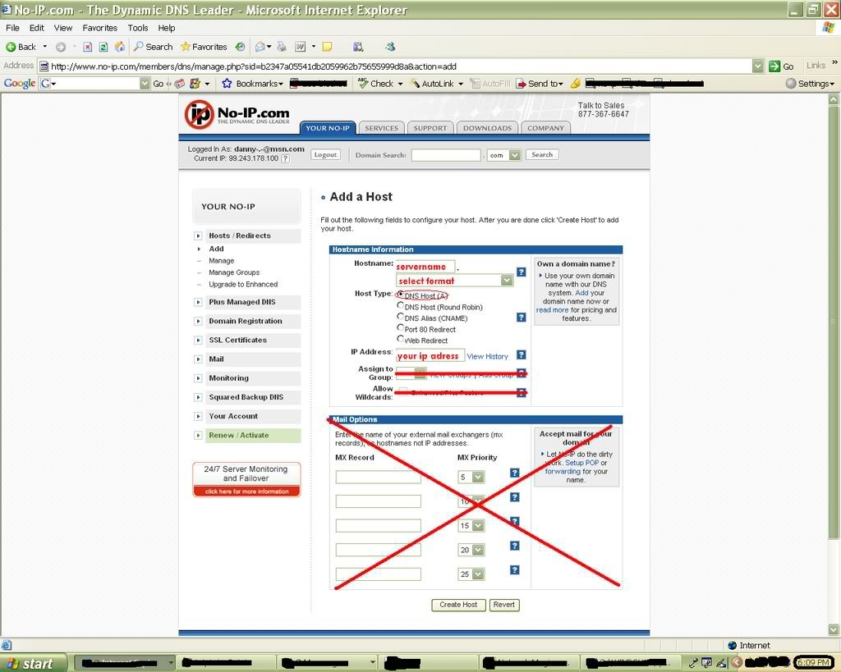This screenshot has width=841, height=672.
Task: Switch to the SUPPORT tab
Action: [430, 128]
